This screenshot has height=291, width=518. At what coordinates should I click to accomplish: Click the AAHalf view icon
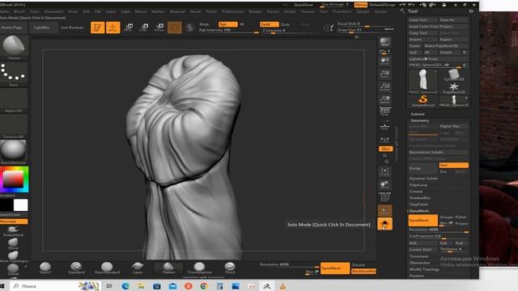[384, 100]
